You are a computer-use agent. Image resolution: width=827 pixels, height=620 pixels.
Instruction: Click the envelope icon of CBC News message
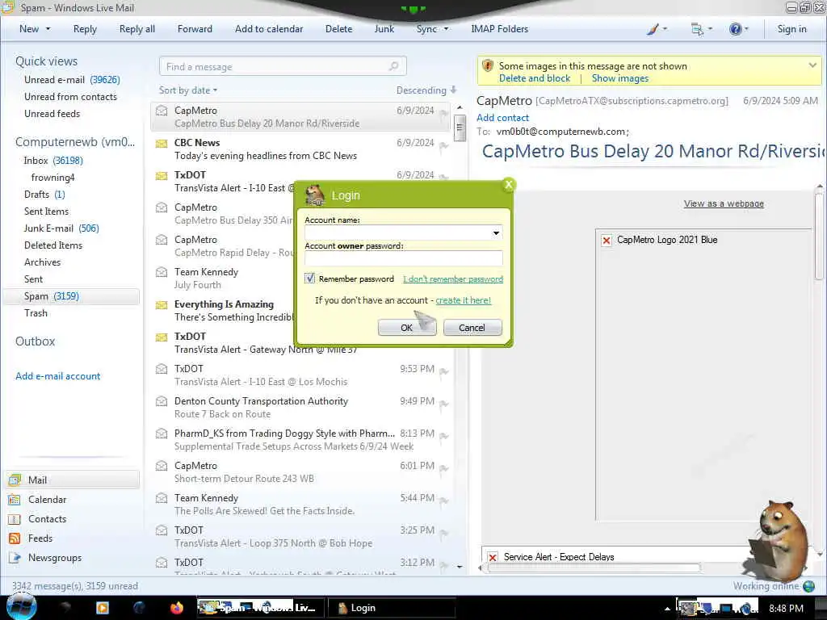pyautogui.click(x=162, y=143)
